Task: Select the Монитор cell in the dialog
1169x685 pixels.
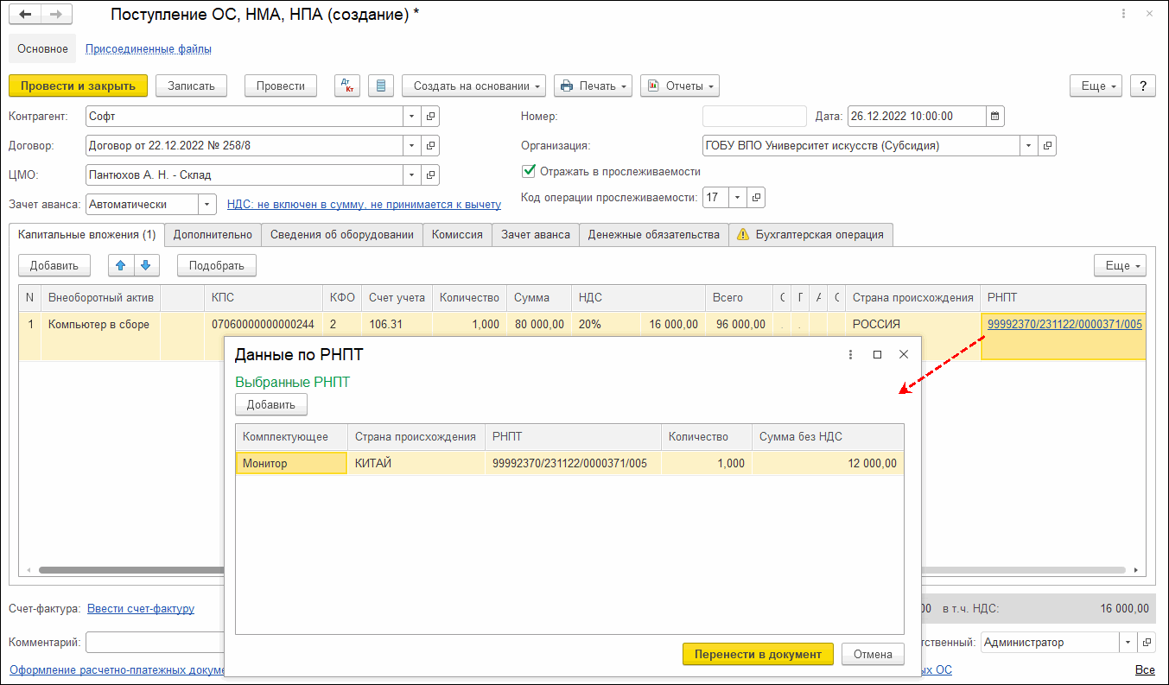Action: click(x=291, y=463)
